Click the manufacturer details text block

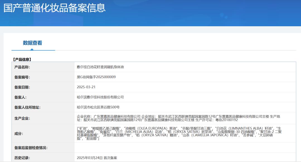[x=178, y=118]
